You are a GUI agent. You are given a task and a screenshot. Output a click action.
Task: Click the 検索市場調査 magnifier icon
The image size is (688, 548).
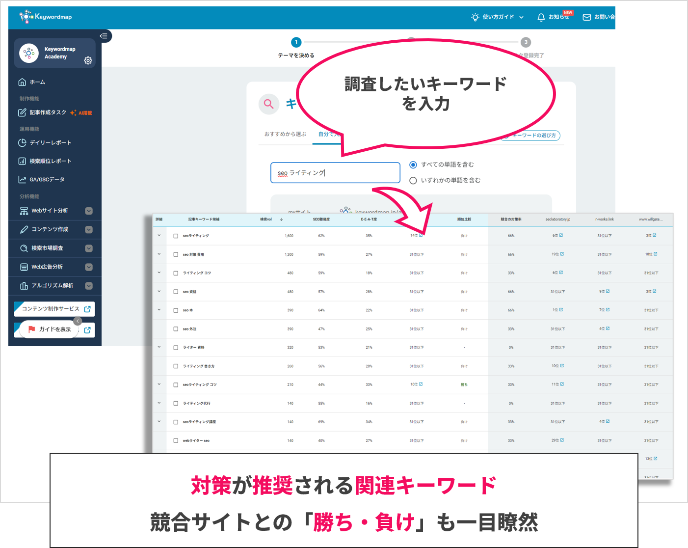(x=24, y=248)
